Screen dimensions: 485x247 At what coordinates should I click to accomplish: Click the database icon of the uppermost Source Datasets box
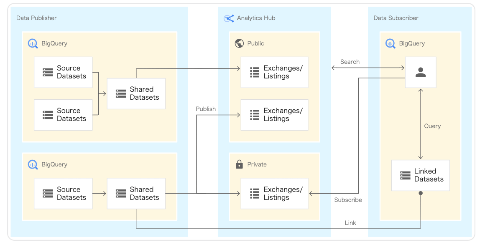[48, 72]
